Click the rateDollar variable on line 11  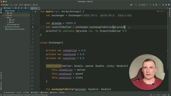tap(70, 50)
